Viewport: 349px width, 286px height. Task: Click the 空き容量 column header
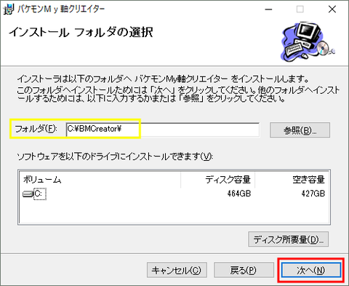[292, 180]
